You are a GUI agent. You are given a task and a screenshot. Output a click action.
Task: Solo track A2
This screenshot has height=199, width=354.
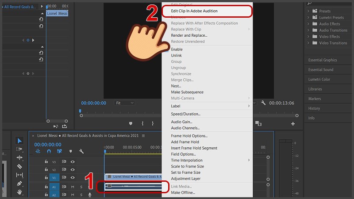coord(81,195)
